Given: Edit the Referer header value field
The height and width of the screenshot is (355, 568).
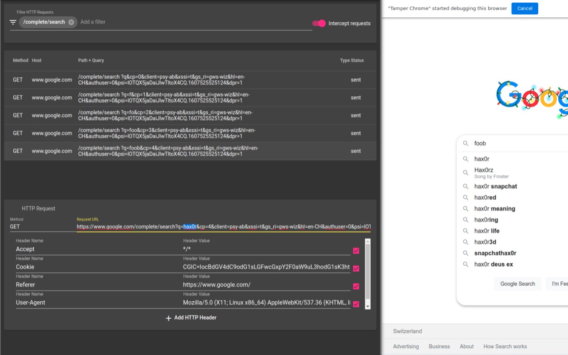Looking at the screenshot, I should pyautogui.click(x=267, y=285).
